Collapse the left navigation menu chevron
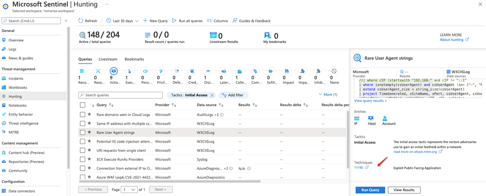The width and height of the screenshot is (486, 196). coord(66,21)
